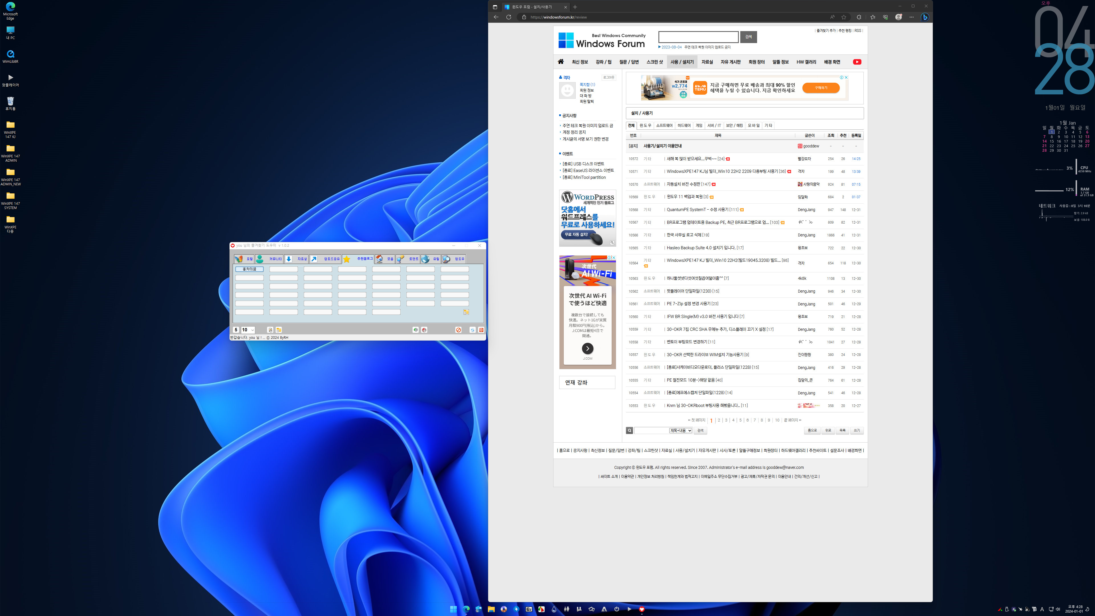
Task: Select the 윈도우 tab in favorites helper
Action: tap(454, 259)
